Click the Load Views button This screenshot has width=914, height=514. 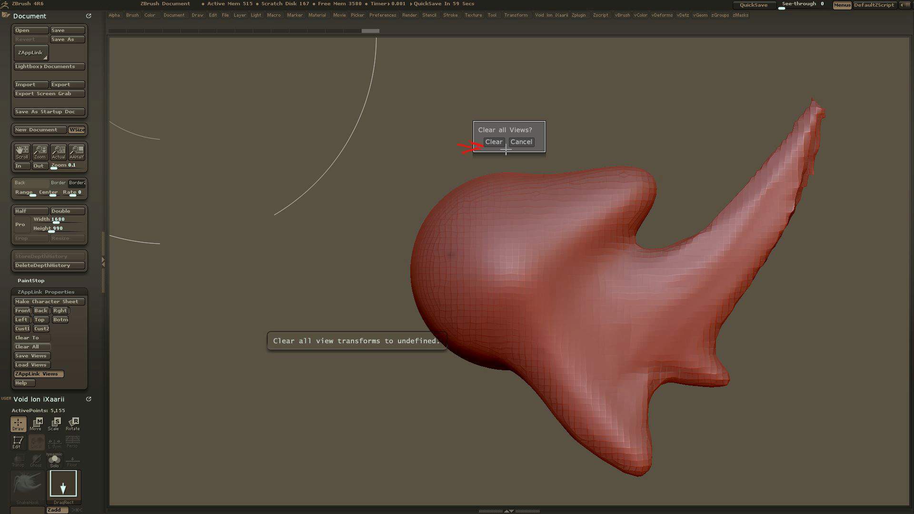point(32,365)
